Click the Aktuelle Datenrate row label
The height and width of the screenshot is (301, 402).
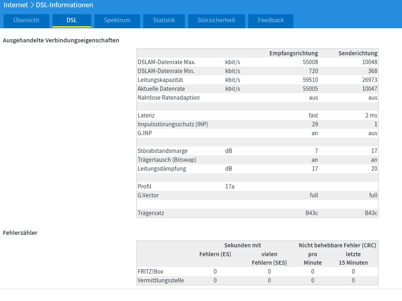click(161, 89)
